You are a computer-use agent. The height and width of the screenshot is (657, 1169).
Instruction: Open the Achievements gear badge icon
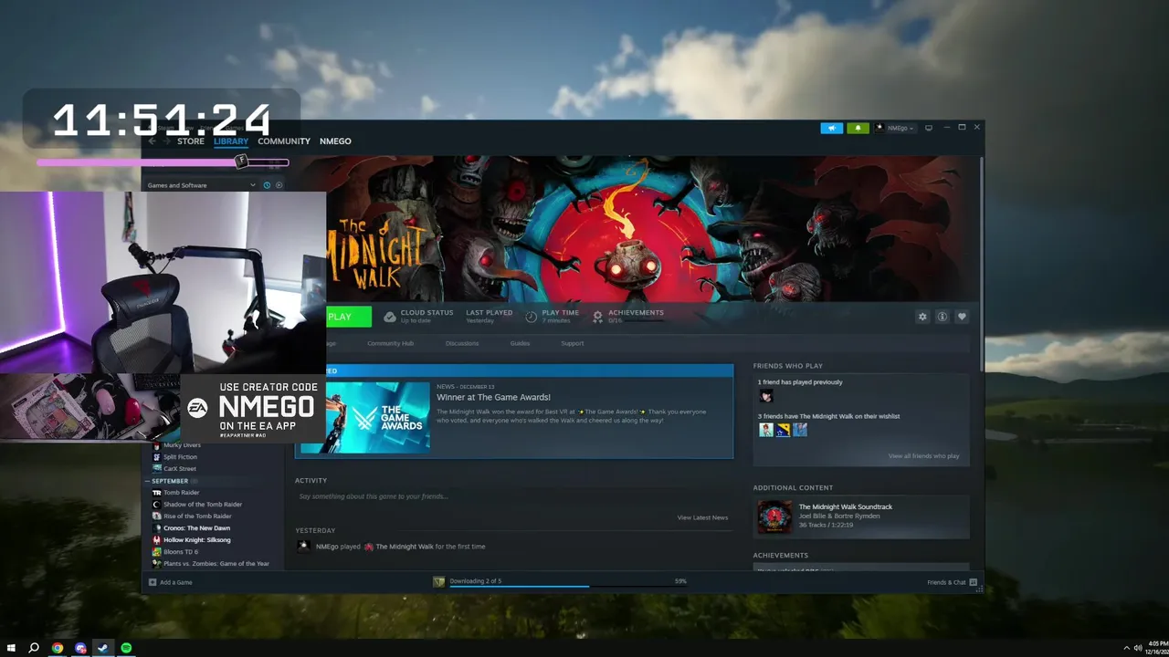click(597, 317)
